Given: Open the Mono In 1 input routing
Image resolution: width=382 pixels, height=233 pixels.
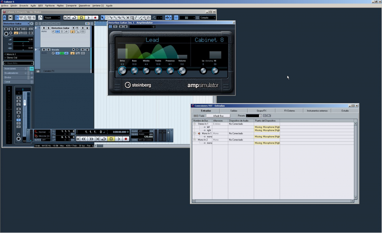Looking at the screenshot, I should tap(18, 54).
